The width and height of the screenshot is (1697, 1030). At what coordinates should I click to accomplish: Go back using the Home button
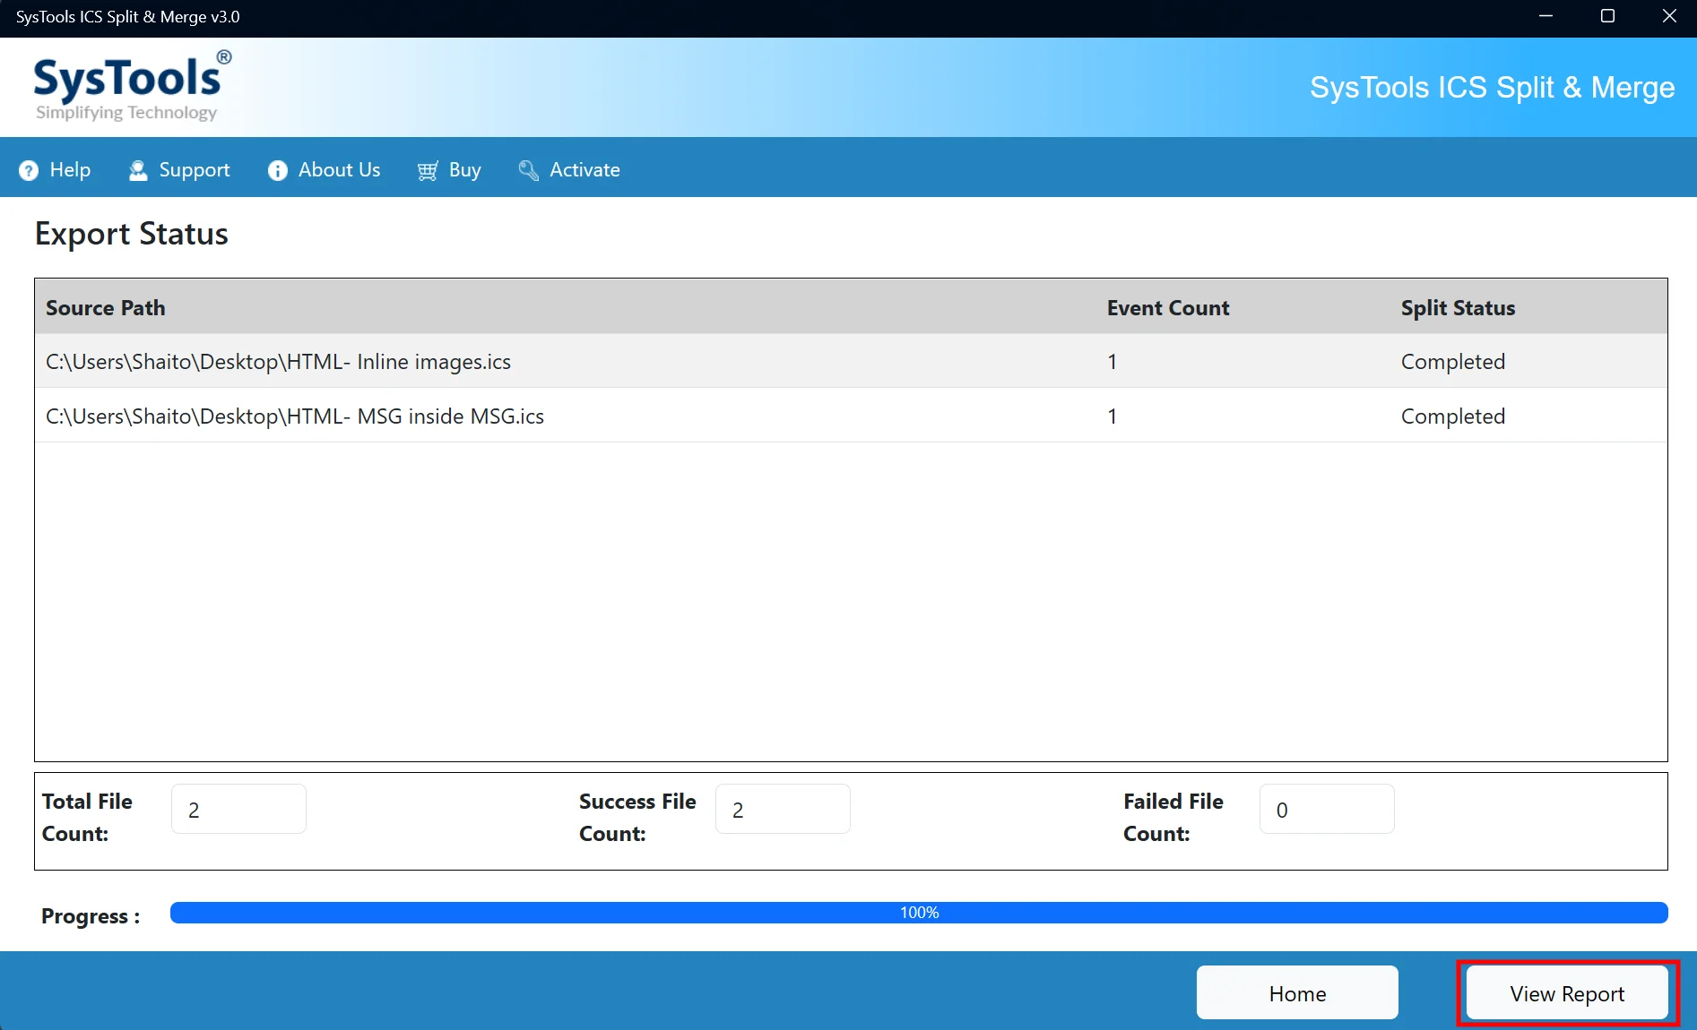pos(1297,993)
